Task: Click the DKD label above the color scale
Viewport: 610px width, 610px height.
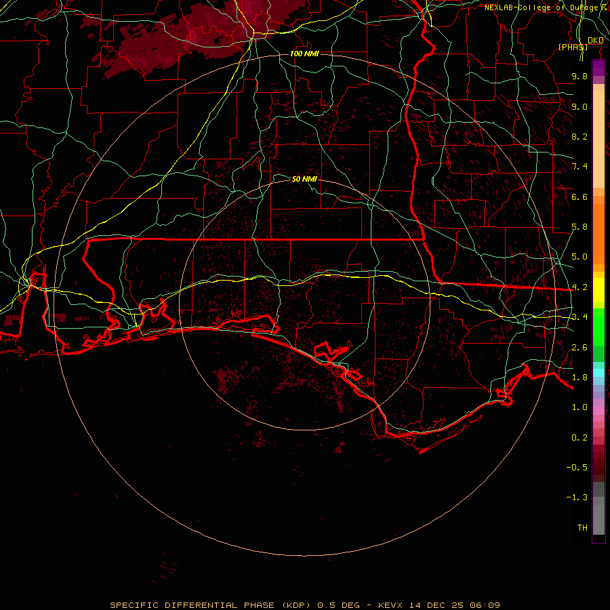Action: [x=595, y=41]
